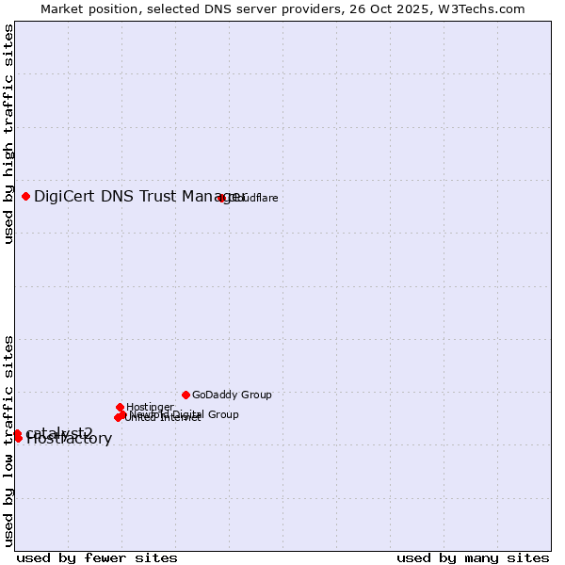This screenshot has width=565, height=565.
Task: Select the Hostinger red data point
Action: click(x=120, y=407)
